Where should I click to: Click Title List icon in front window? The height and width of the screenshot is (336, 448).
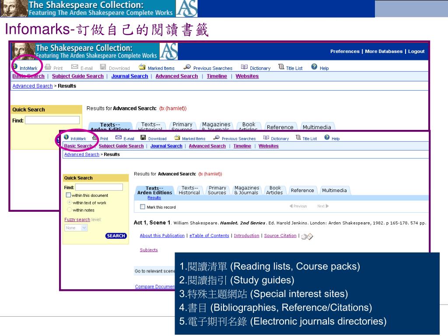(x=298, y=137)
